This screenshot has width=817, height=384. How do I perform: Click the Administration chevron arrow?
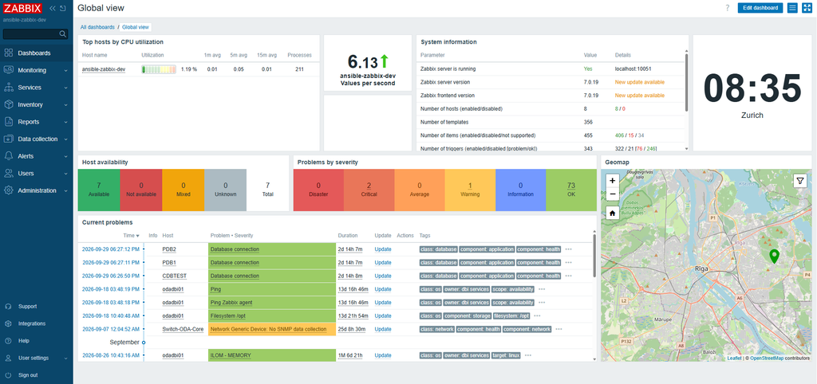65,191
